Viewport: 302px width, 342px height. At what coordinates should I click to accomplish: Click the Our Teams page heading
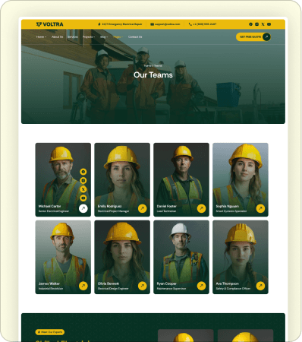153,75
